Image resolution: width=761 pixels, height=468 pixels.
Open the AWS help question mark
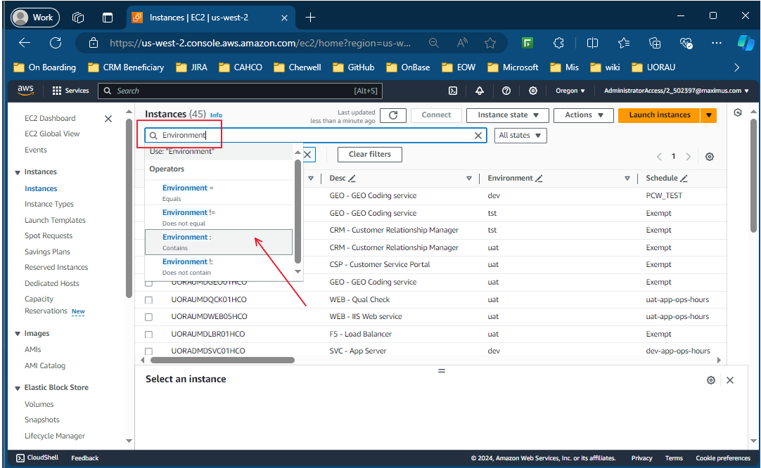pyautogui.click(x=506, y=91)
